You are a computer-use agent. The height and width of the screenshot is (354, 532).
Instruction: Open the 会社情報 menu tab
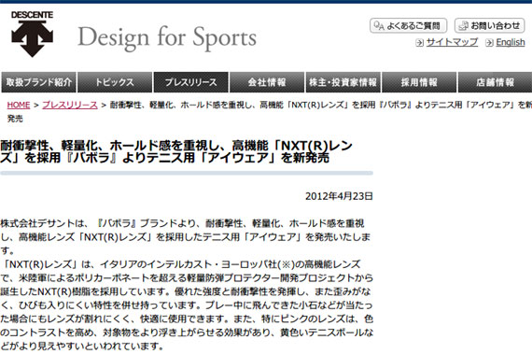(267, 82)
